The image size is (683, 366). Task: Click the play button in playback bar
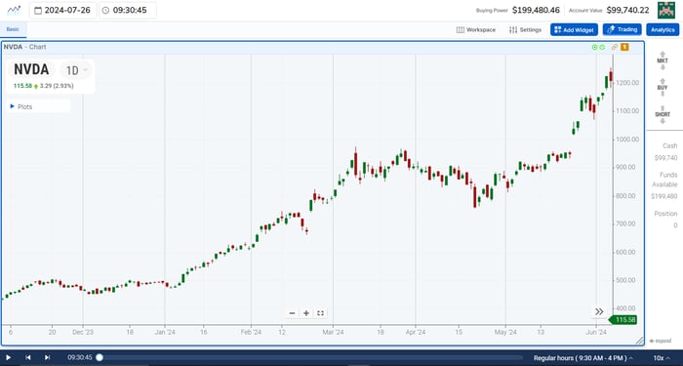point(8,358)
